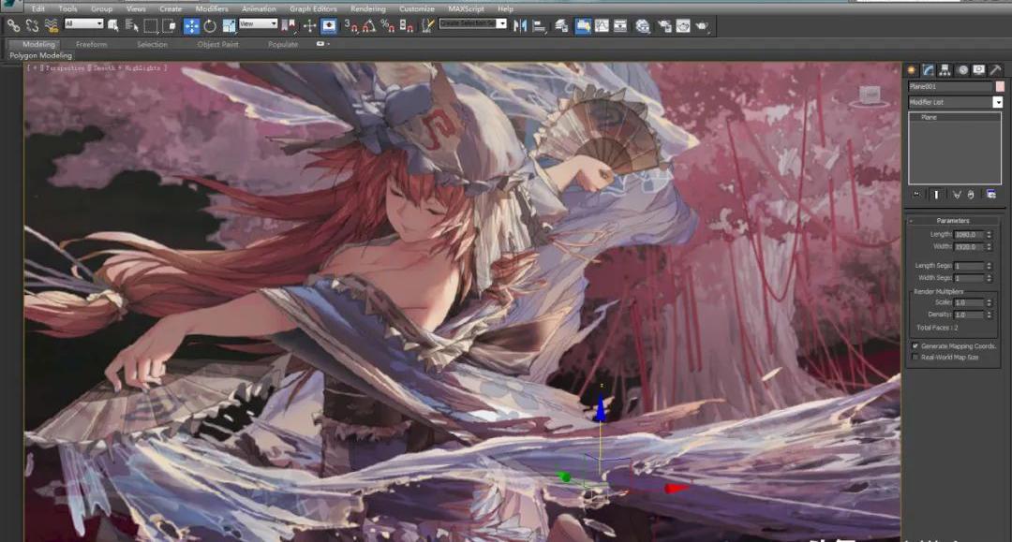Screen dimensions: 1012x542
Task: Click the Edit Named Selection Sets icon
Action: [x=427, y=26]
